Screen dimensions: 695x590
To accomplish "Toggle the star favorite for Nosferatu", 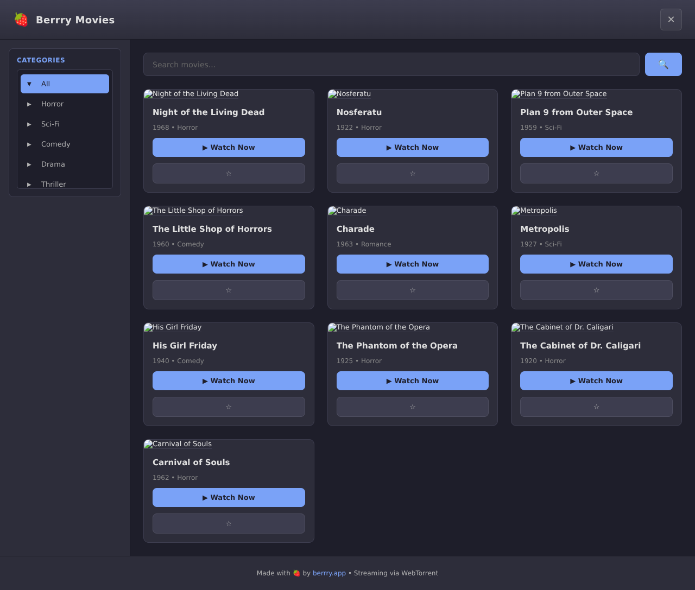I will pyautogui.click(x=412, y=174).
